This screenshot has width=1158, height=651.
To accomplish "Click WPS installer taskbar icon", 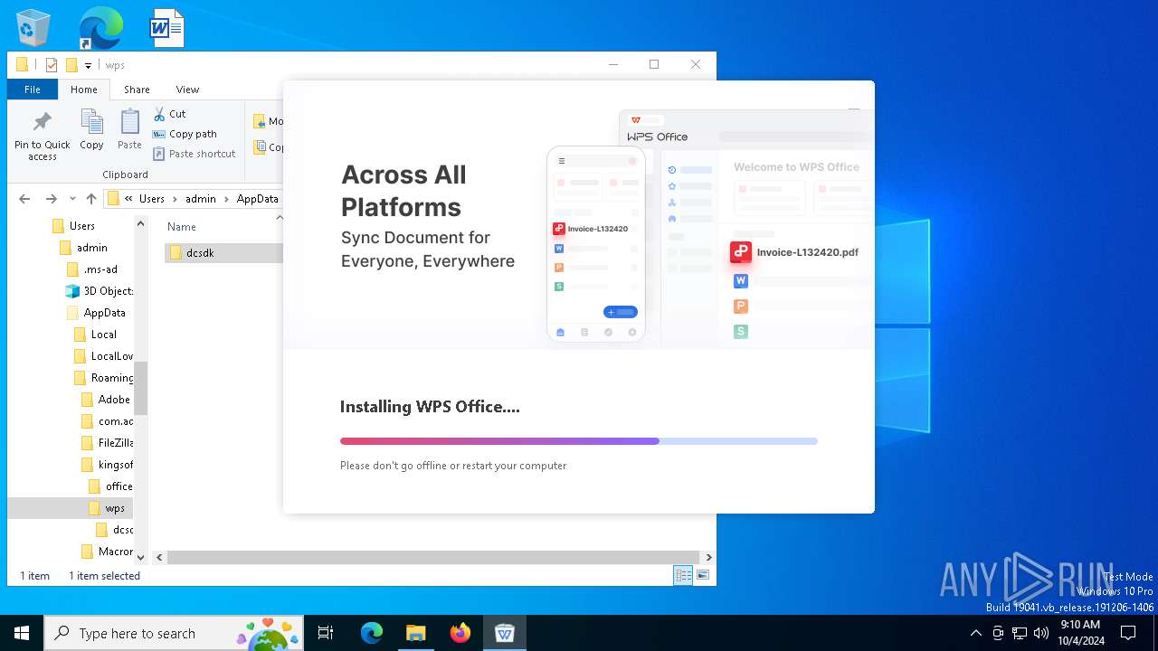I will (x=505, y=633).
